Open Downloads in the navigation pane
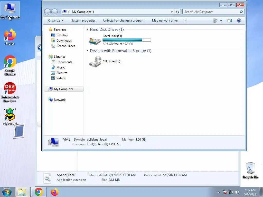263x197 pixels. 64,40
